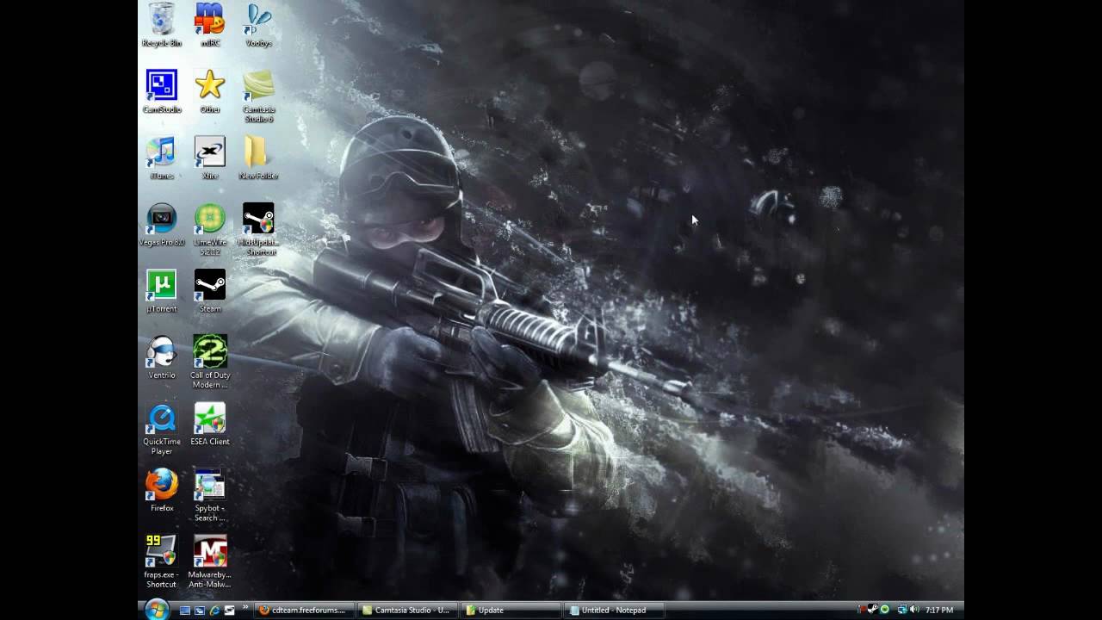Open the Start menu

(x=156, y=609)
